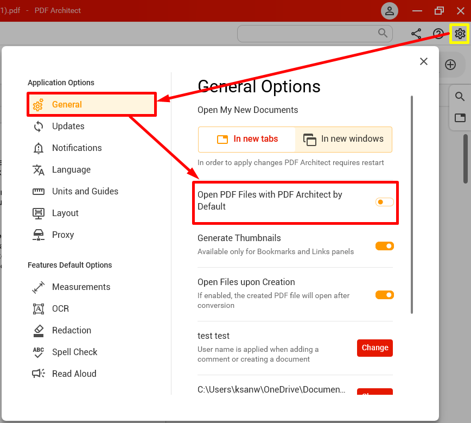The image size is (471, 423).
Task: Toggle Open PDF Files with PDF Architect by Default
Action: [x=384, y=202]
